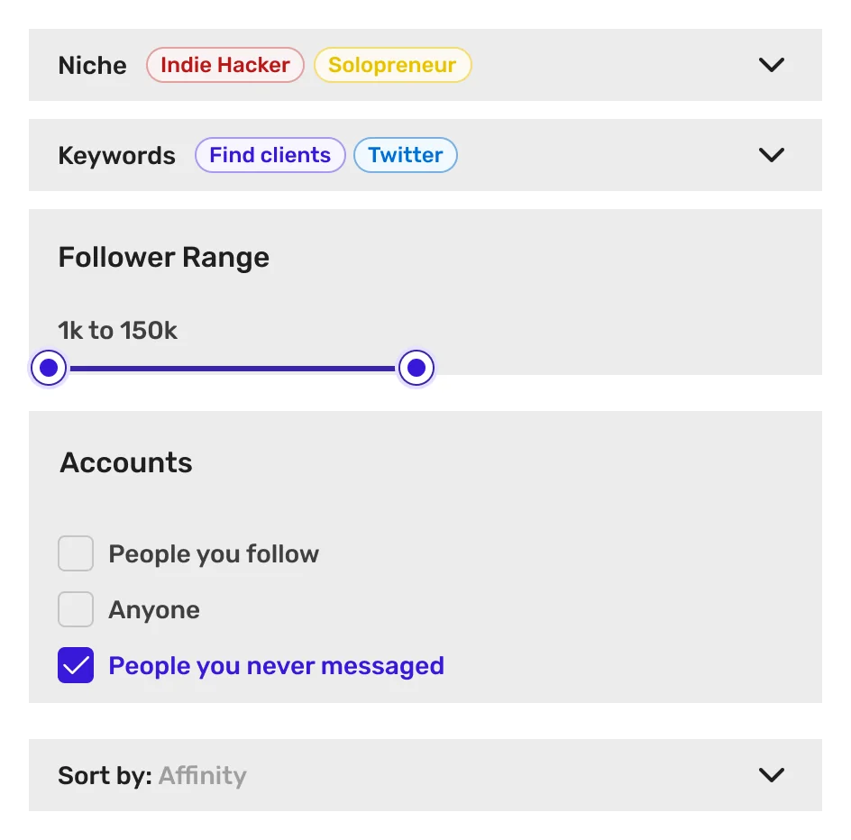Select the Indie Hacker niche tag
This screenshot has height=840, width=851.
pyautogui.click(x=224, y=65)
